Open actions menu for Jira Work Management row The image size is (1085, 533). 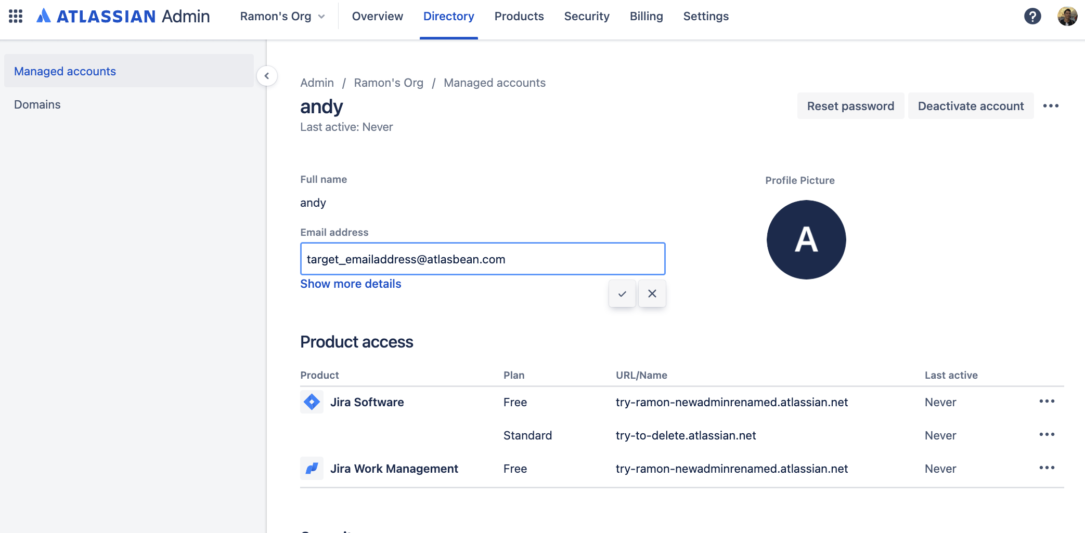[x=1047, y=468]
